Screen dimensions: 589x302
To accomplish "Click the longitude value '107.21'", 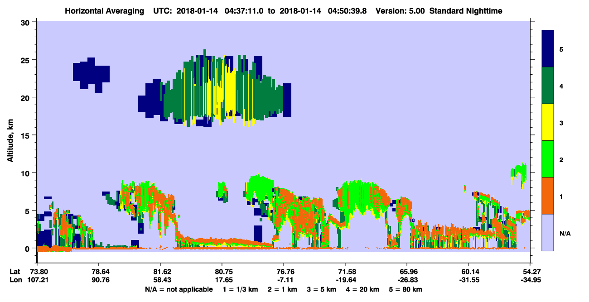I will coord(37,280).
